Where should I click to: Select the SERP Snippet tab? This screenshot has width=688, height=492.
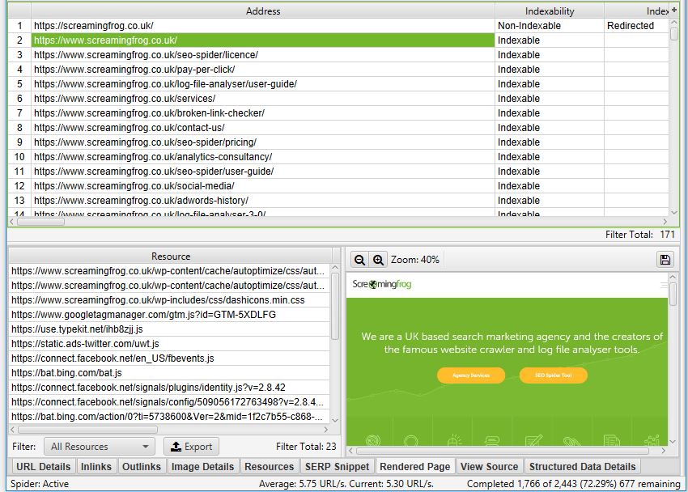337,467
